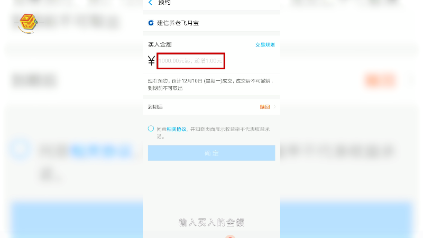The image size is (423, 238).
Task: Click the 输入买入的金额 subtitle caption
Action: coord(212,222)
